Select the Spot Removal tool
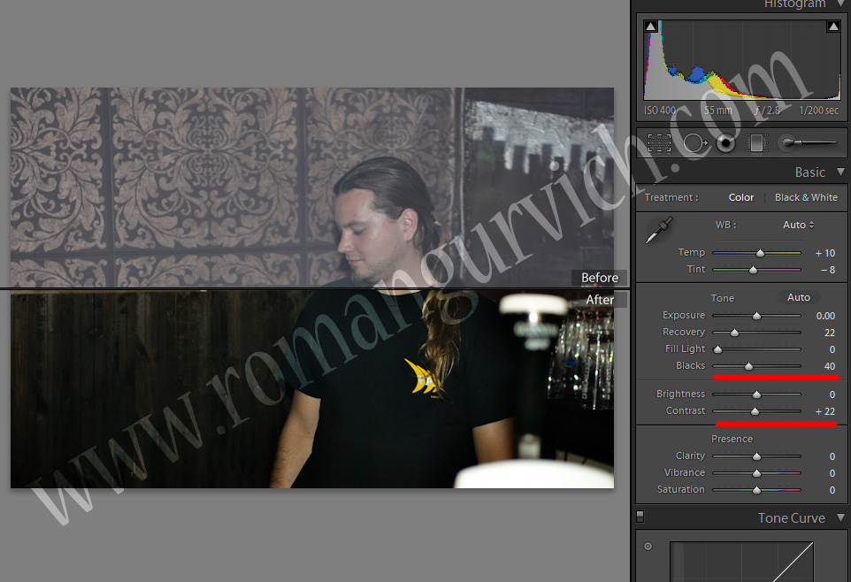 694,142
